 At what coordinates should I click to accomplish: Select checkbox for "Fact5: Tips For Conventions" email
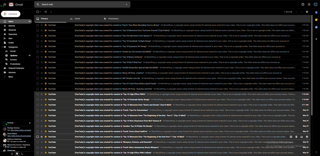(38, 110)
